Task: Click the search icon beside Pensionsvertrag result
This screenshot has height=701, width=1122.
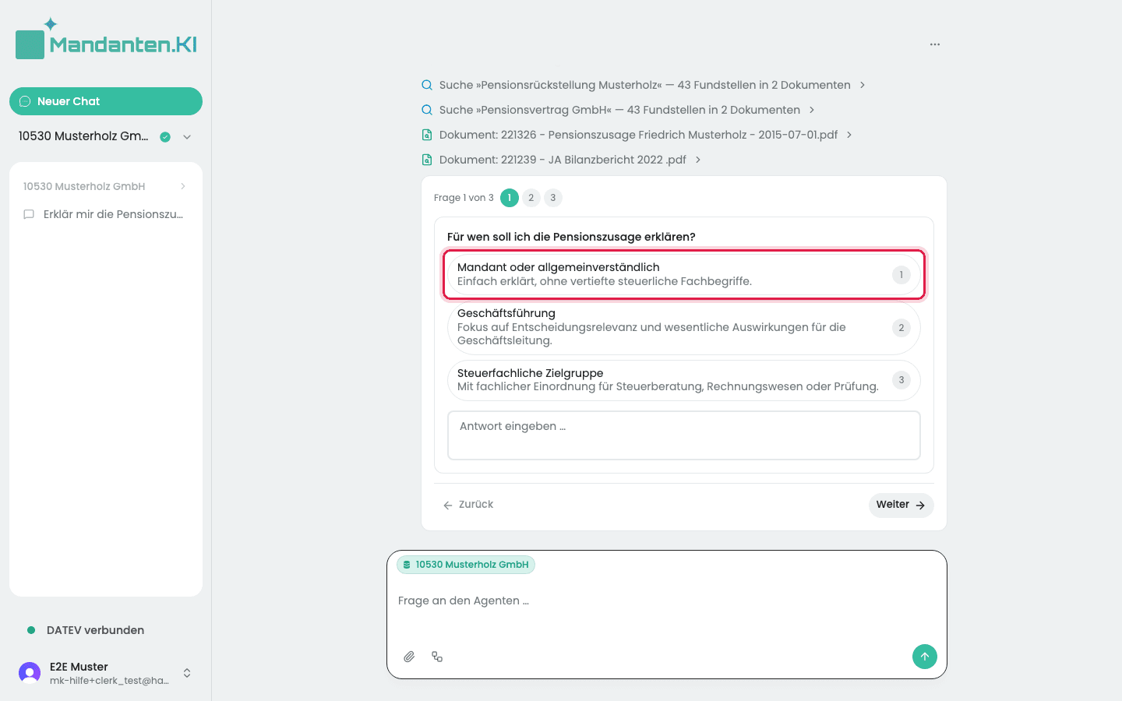Action: (x=427, y=110)
